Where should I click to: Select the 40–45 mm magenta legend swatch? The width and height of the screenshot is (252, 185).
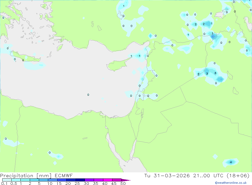coord(108,180)
